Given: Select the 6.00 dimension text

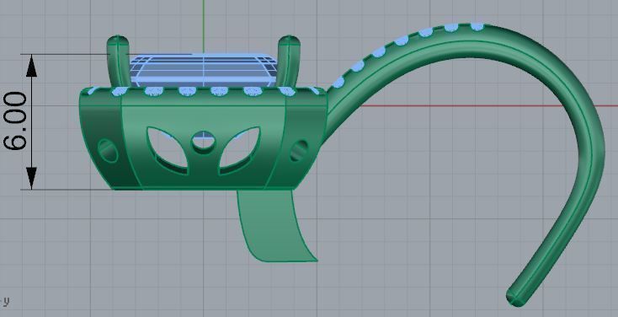Looking at the screenshot, I should pyautogui.click(x=16, y=121).
